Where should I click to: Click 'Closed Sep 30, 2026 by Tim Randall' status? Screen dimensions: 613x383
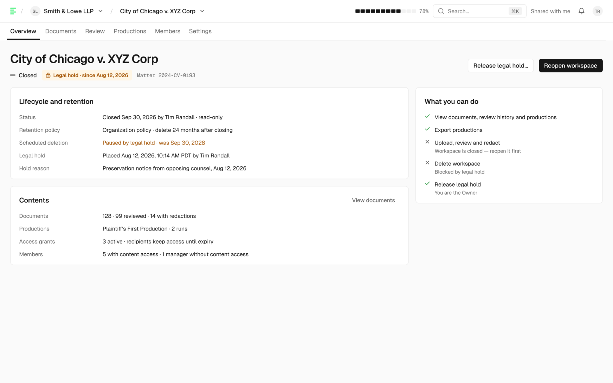point(162,117)
